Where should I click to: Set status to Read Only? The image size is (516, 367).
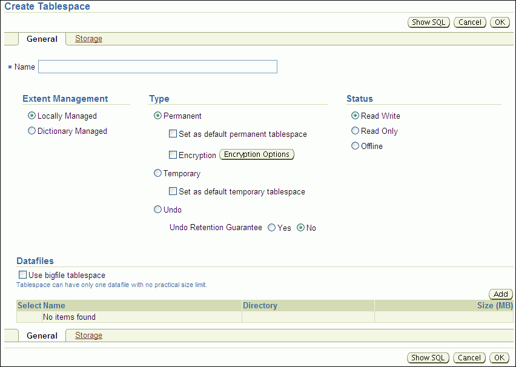(356, 131)
